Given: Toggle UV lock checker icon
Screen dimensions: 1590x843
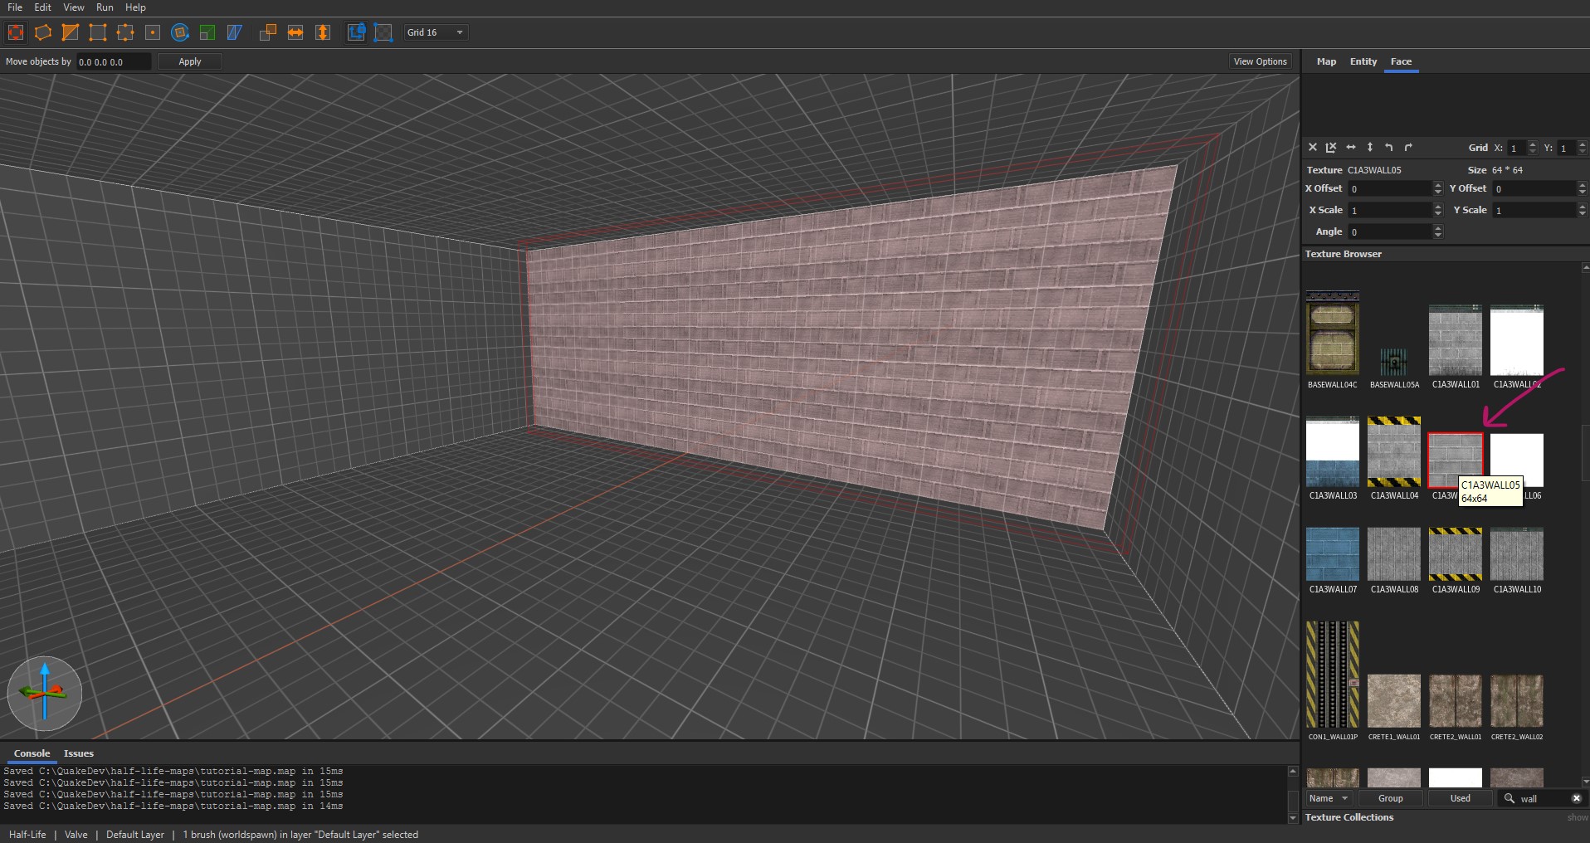Looking at the screenshot, I should (383, 32).
